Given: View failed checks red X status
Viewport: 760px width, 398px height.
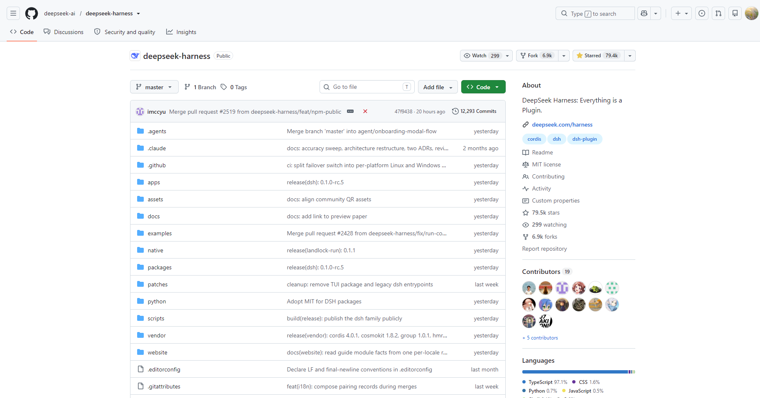Looking at the screenshot, I should pyautogui.click(x=365, y=111).
